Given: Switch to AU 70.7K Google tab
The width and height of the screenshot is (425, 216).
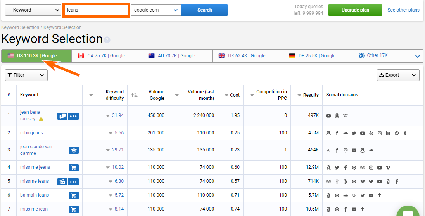Looking at the screenshot, I should click(x=177, y=56).
